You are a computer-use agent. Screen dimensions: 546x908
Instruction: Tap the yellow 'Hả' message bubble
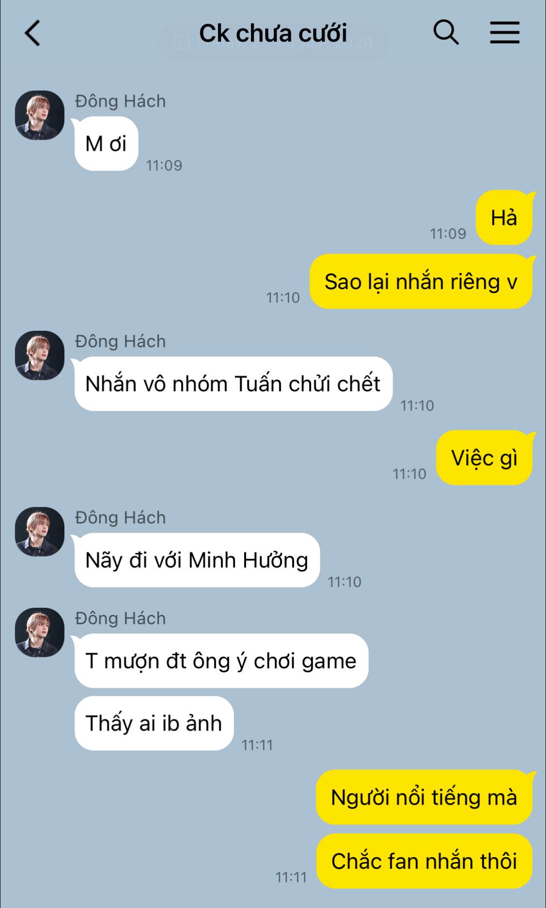[504, 218]
